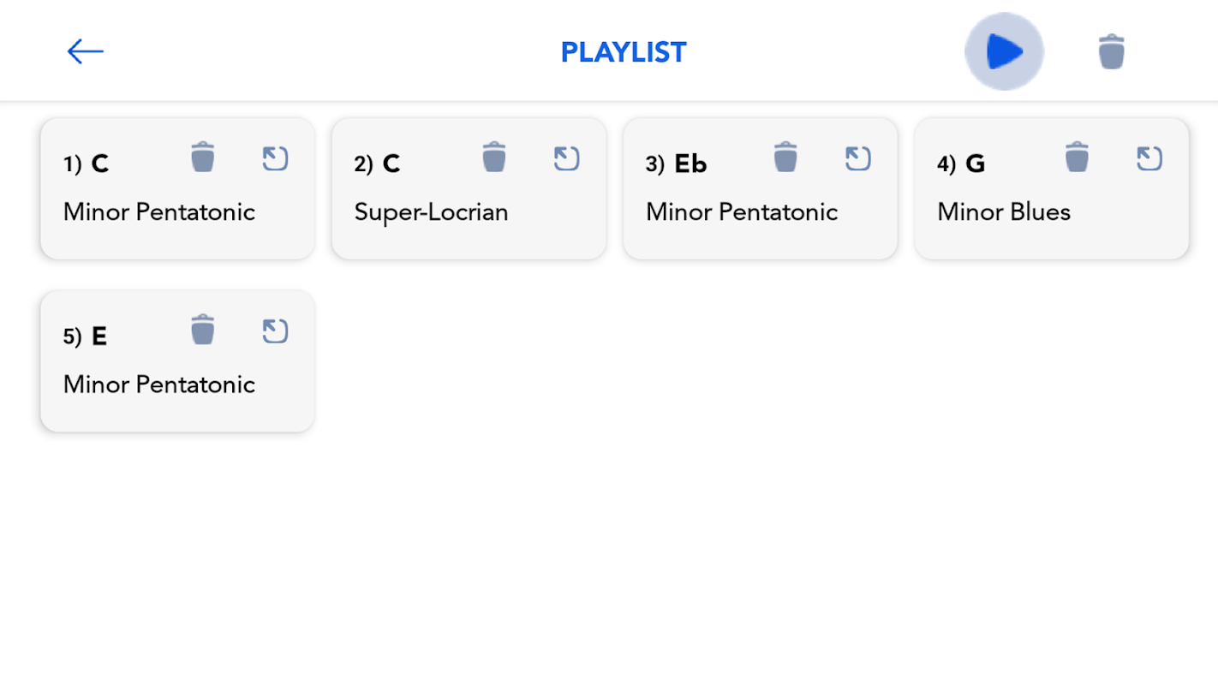Image resolution: width=1218 pixels, height=685 pixels.
Task: Open item 3 Eb Minor Pentatonic scale
Action: click(857, 158)
